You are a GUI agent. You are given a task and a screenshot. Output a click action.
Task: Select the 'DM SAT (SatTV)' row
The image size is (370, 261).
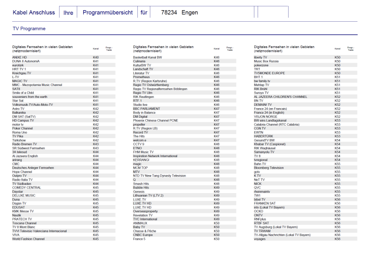pyautogui.click(x=64, y=117)
